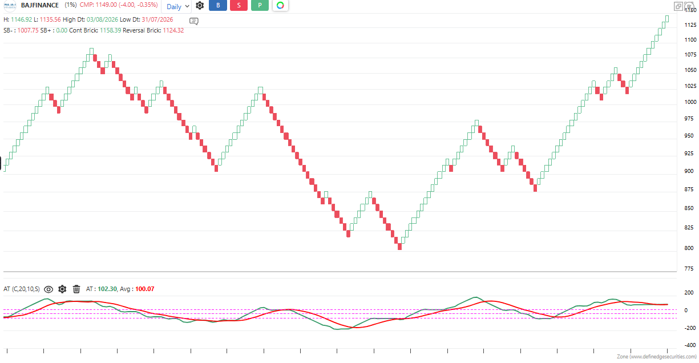Open chart settings gear beside Daily
This screenshot has height=363, width=699.
point(200,6)
